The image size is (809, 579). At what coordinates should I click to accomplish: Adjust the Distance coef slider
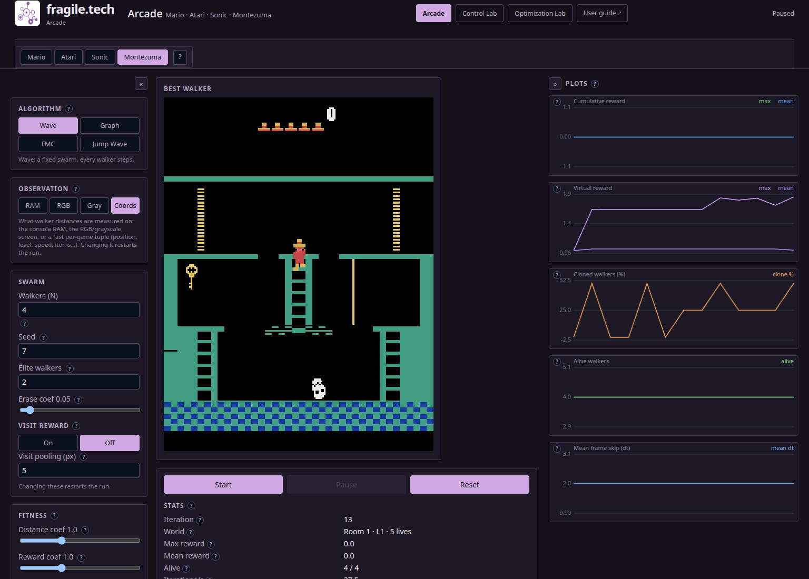tap(80, 541)
